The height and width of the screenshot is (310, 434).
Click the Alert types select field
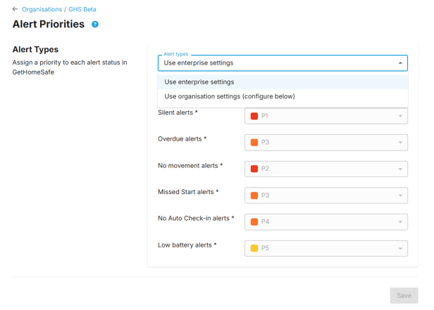point(283,63)
